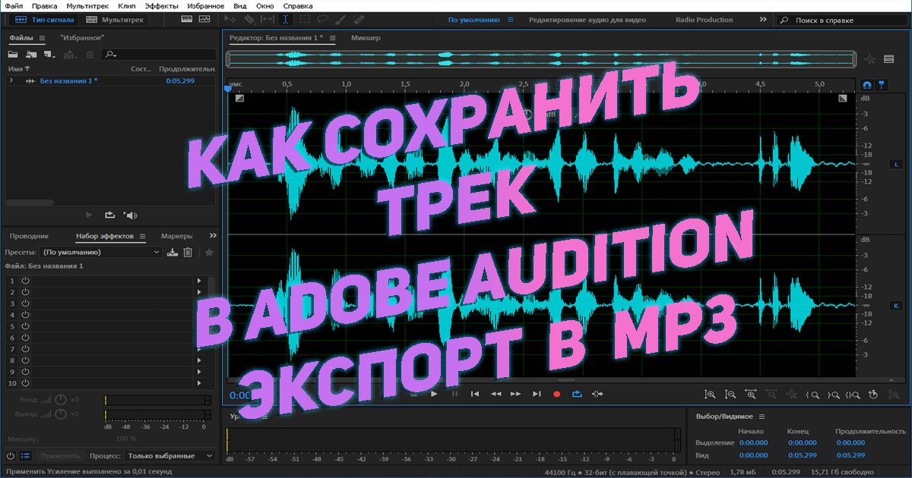Click the open file folder icon
Viewport: 912px width, 478px height.
click(x=13, y=55)
